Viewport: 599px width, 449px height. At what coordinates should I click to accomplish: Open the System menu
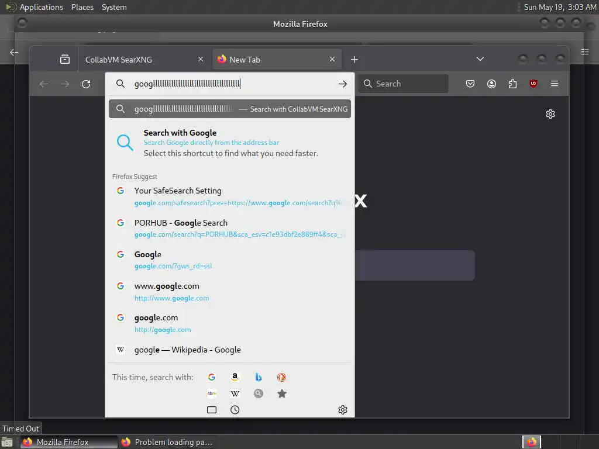[114, 7]
